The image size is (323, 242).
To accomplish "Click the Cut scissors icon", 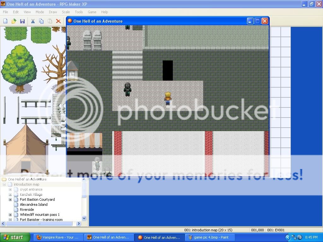I will pyautogui.click(x=33, y=21).
